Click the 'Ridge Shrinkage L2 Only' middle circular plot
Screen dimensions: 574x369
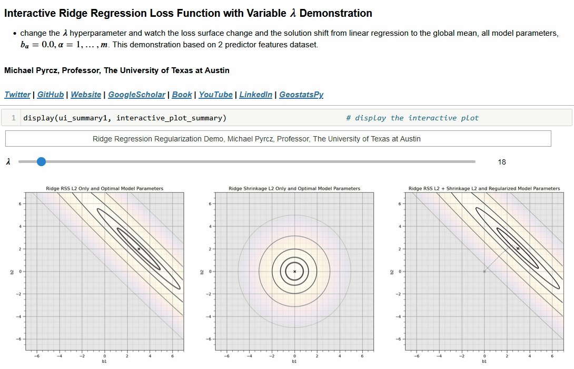294,271
